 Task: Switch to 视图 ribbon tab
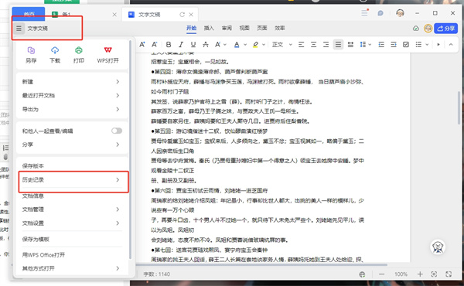[244, 28]
